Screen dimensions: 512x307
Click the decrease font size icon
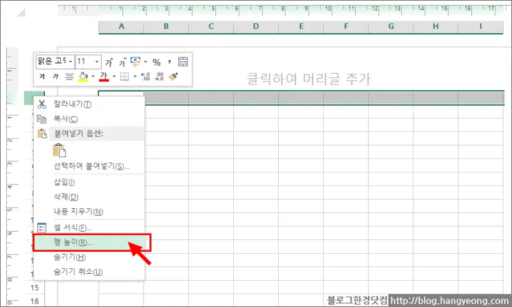[x=122, y=62]
